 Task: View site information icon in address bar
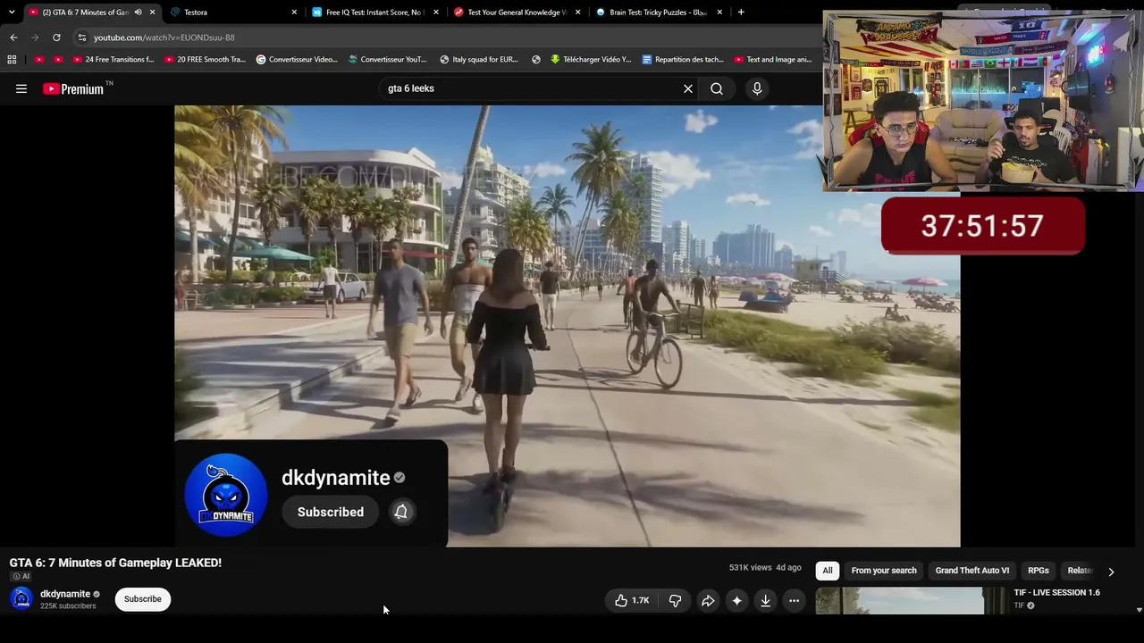[x=81, y=38]
